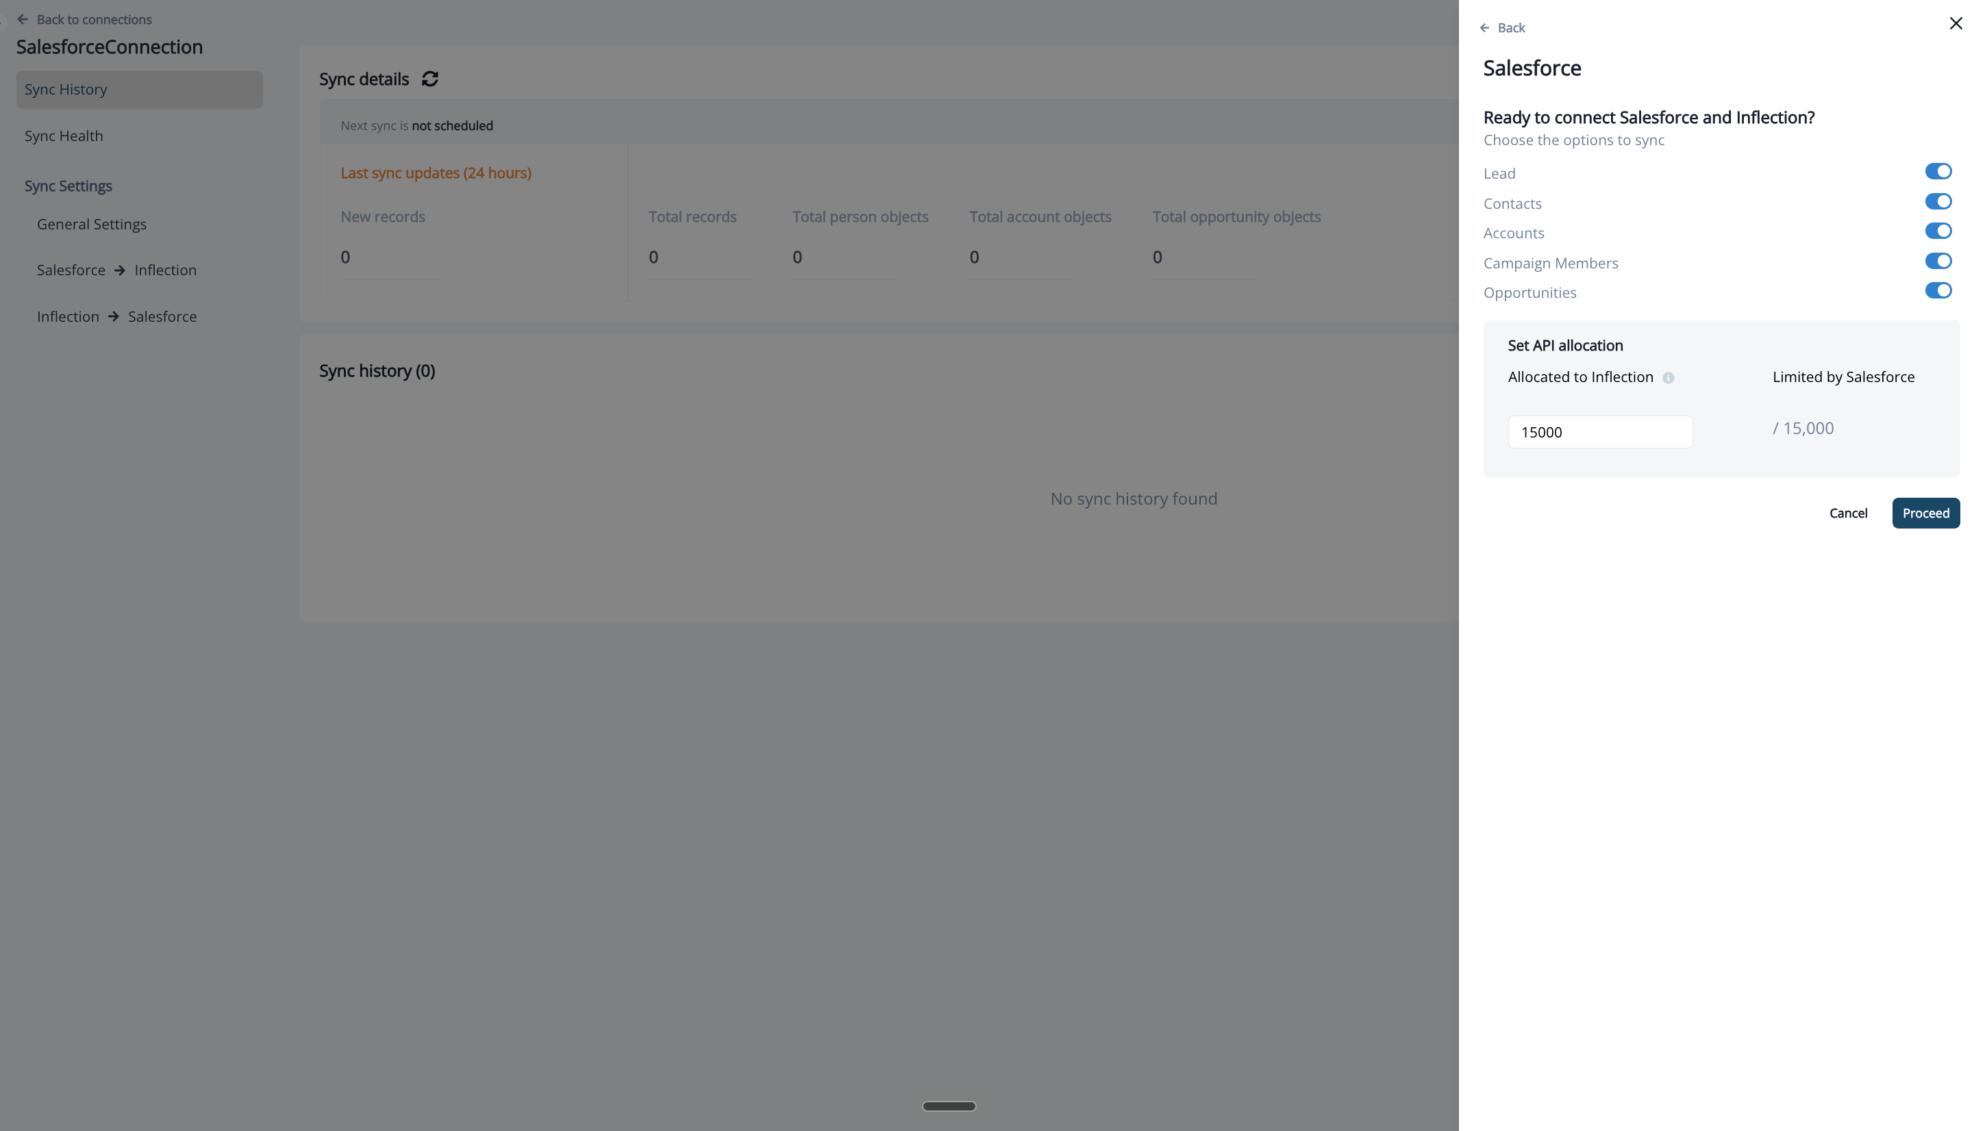
Task: Close the Salesforce side panel
Action: [1956, 23]
